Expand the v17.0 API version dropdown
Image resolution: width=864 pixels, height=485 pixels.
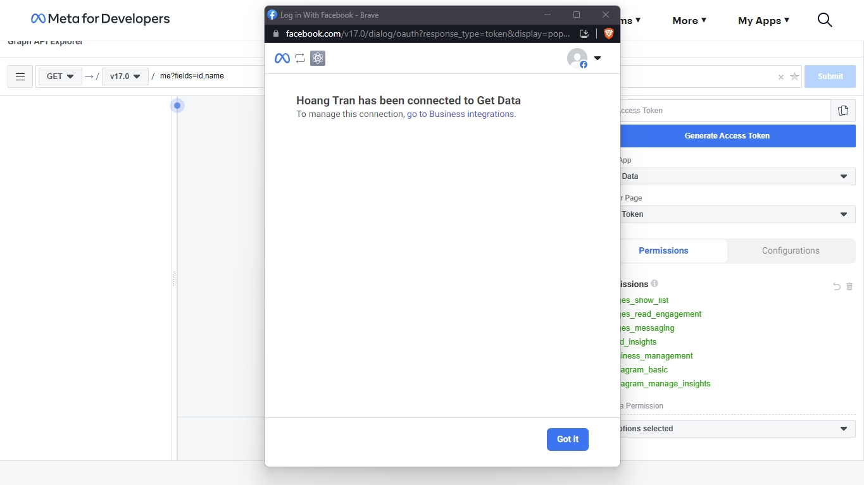pos(125,77)
